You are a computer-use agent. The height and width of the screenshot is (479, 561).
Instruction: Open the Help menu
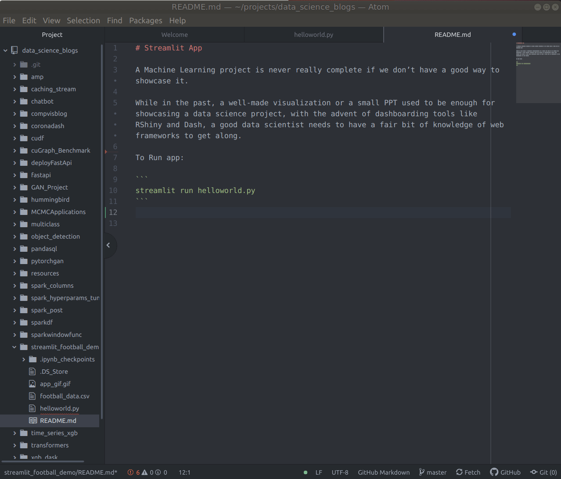click(177, 21)
